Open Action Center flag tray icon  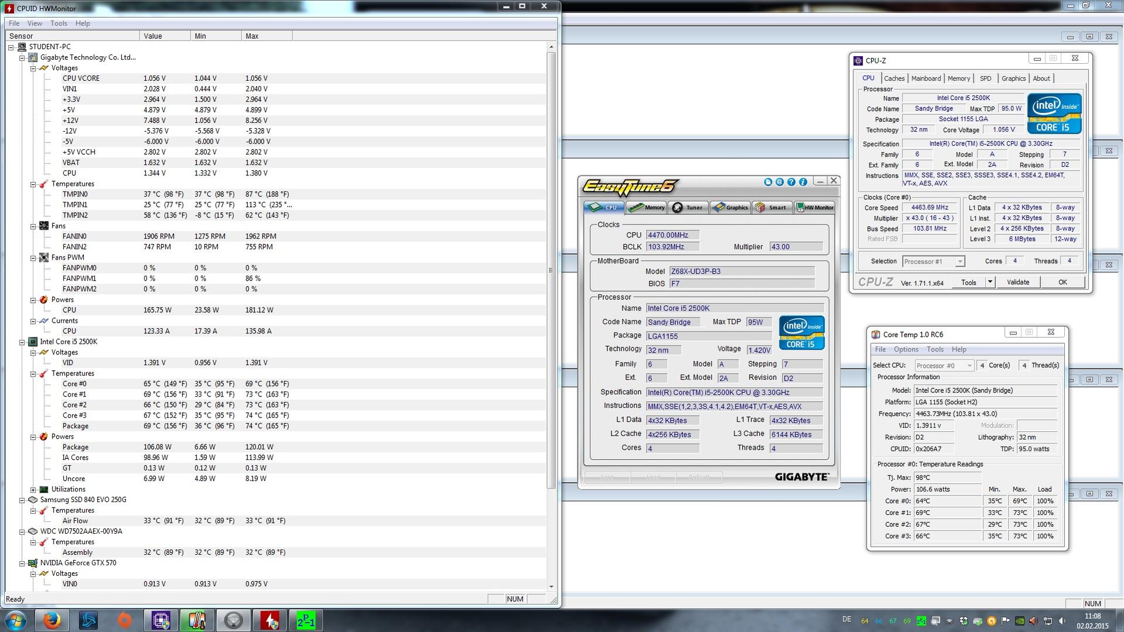point(1006,621)
